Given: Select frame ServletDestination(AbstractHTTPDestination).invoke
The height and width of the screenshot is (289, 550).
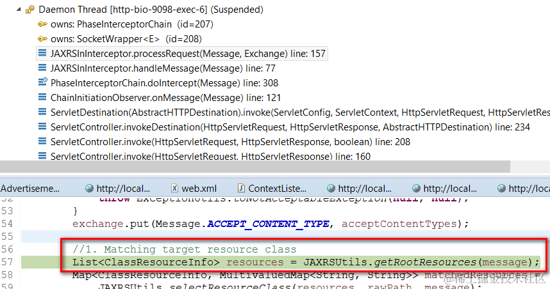Looking at the screenshot, I should tap(300, 113).
